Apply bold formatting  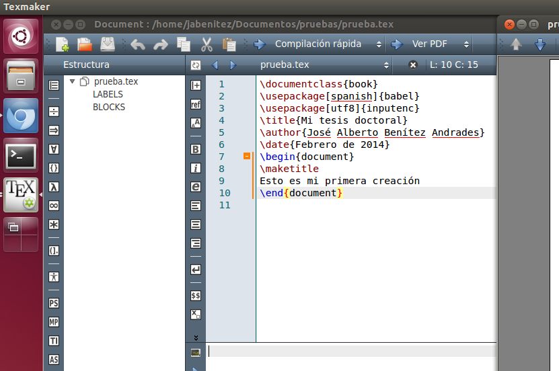[x=196, y=149]
